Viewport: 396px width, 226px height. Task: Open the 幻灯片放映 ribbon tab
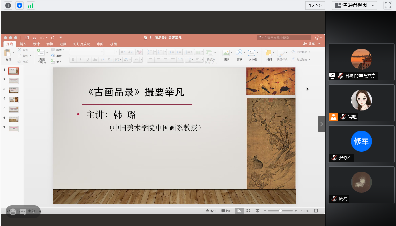coord(81,44)
